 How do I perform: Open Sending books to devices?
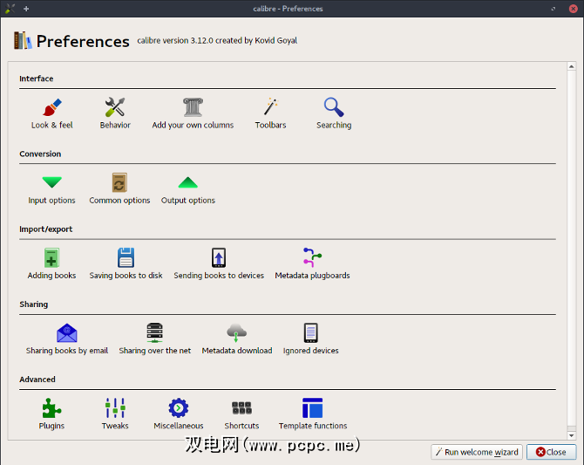pos(219,258)
